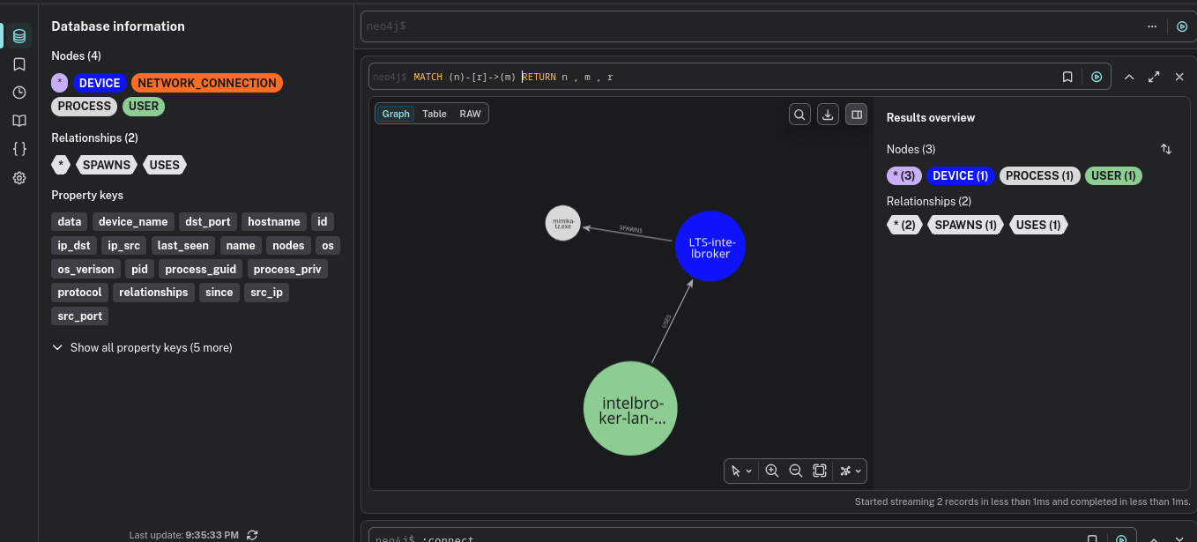Click the blue DEVICE label in sidebar
The width and height of the screenshot is (1197, 542).
pos(100,83)
